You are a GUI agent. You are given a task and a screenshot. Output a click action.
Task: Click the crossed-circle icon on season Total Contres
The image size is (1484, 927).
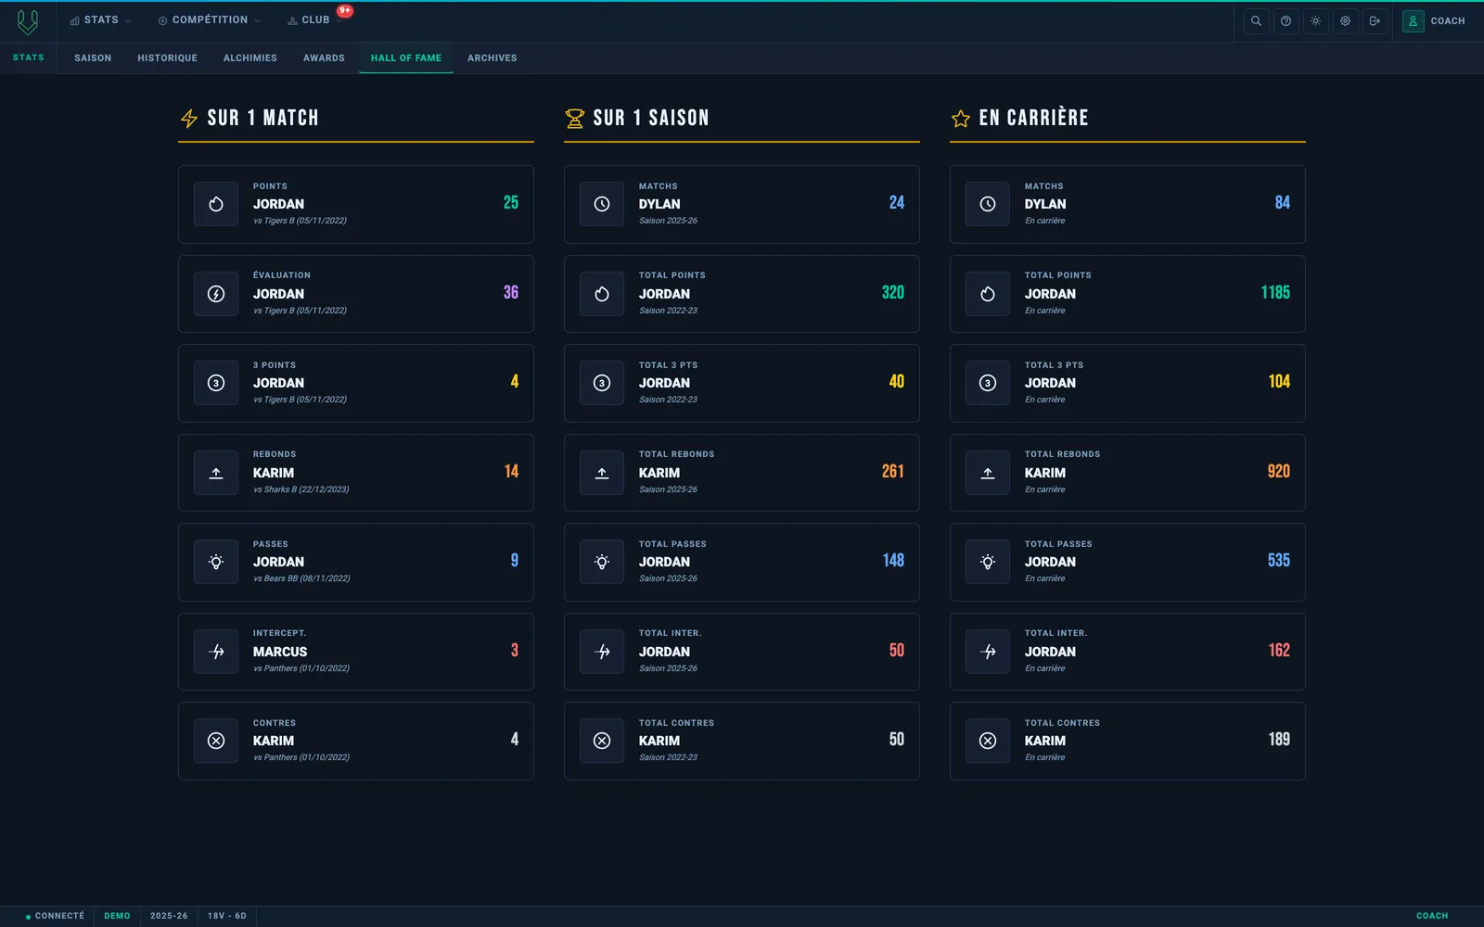602,741
